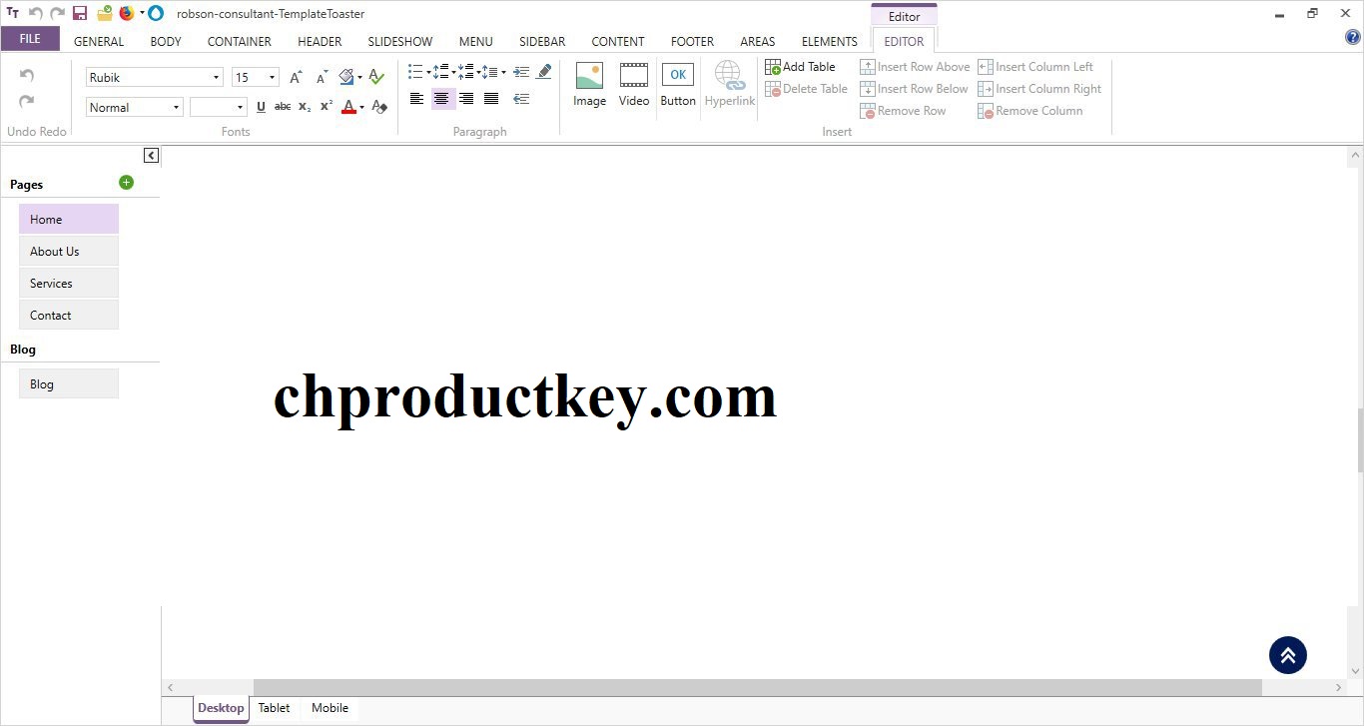The image size is (1364, 726).
Task: Select the Services page
Action: pyautogui.click(x=69, y=283)
